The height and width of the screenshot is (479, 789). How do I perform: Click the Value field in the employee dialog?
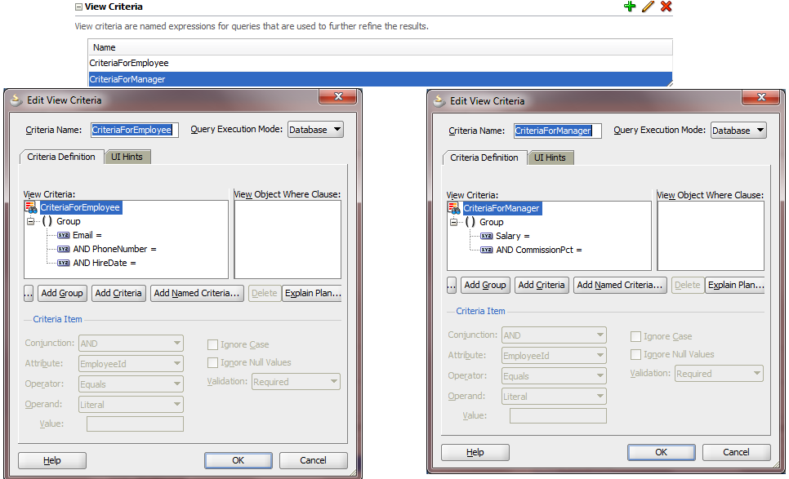(x=135, y=424)
